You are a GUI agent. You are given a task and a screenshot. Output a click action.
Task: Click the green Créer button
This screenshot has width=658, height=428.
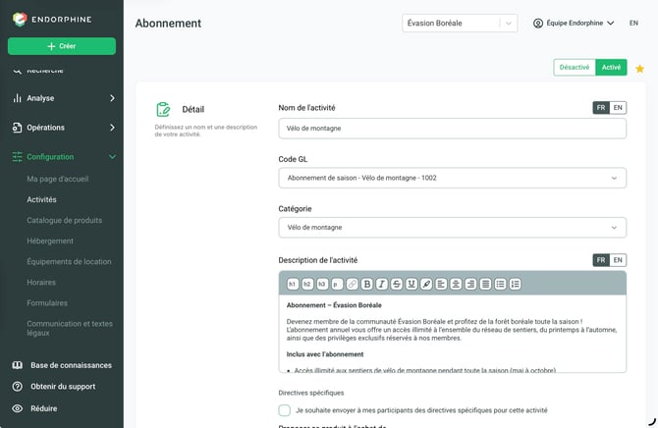[62, 46]
